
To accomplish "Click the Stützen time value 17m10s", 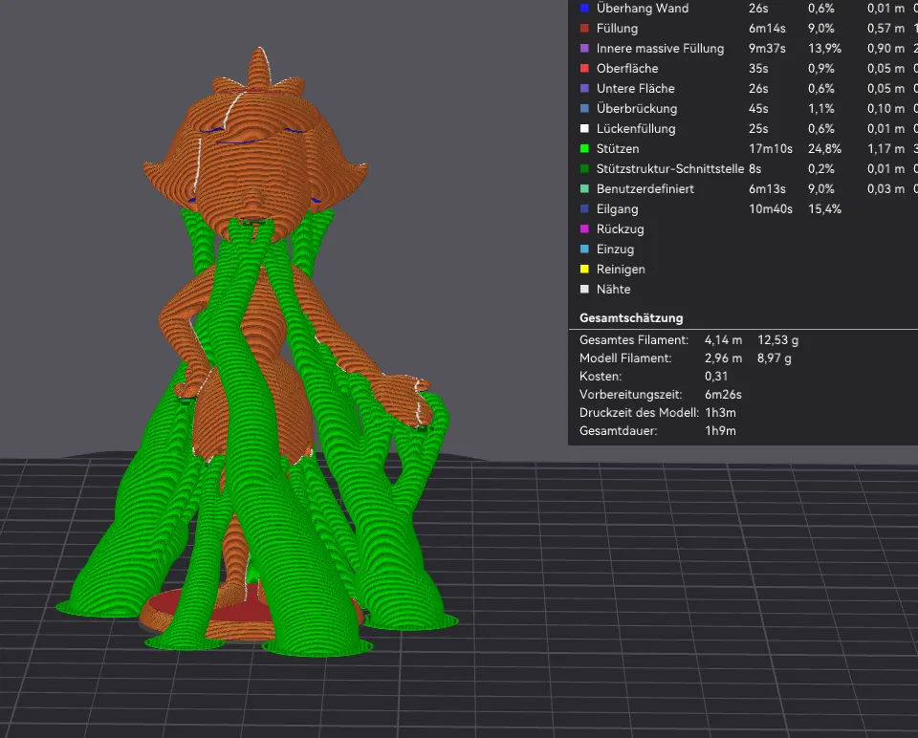I will [x=771, y=149].
